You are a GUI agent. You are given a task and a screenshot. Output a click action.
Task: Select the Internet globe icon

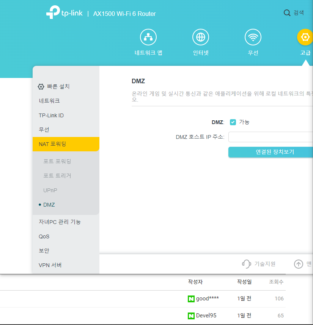201,37
